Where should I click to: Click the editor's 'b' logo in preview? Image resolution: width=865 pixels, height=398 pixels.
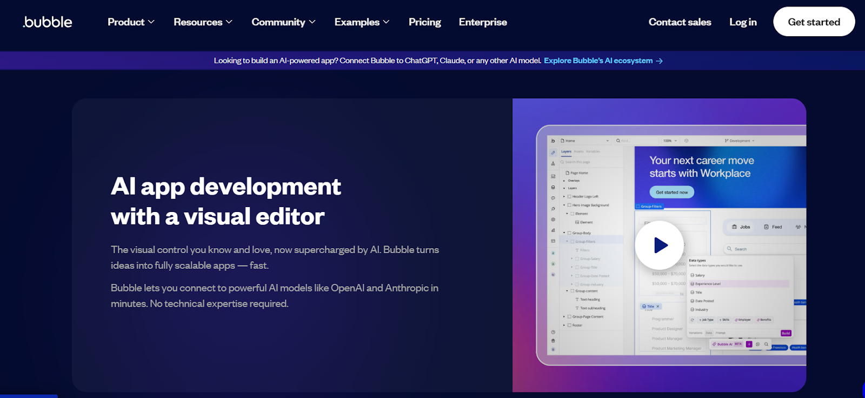(553, 141)
